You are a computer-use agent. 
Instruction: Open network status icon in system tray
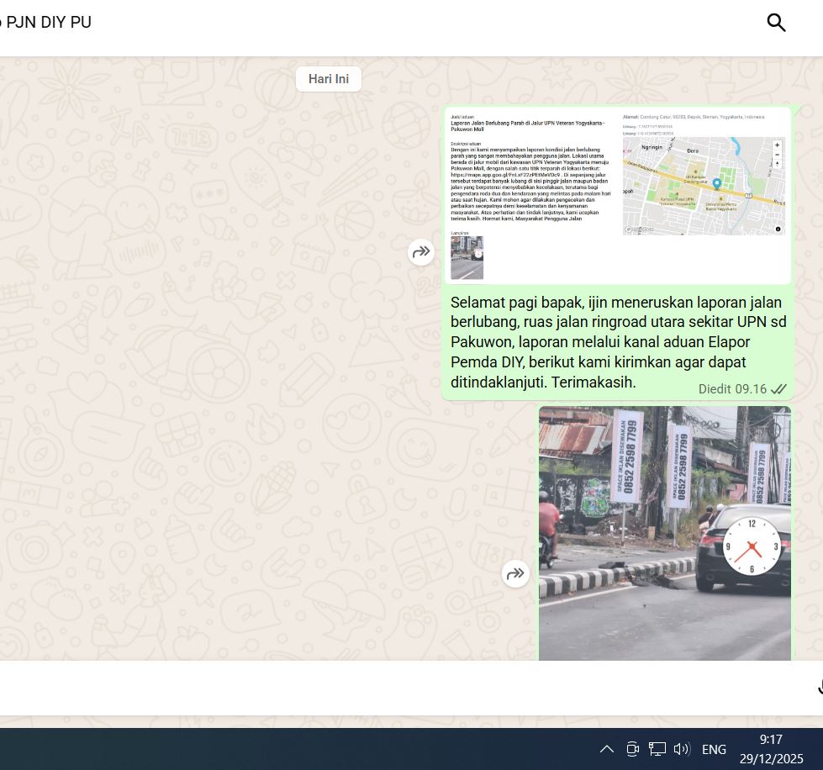pyautogui.click(x=657, y=749)
